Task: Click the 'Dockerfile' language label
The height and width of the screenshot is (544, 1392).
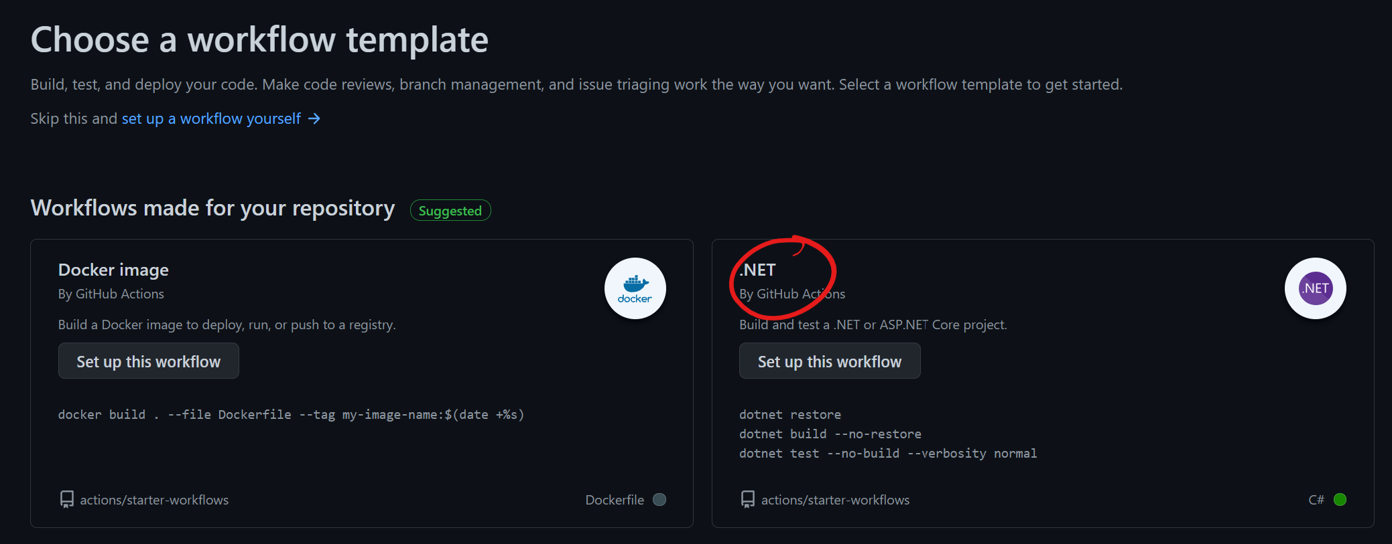Action: [615, 500]
